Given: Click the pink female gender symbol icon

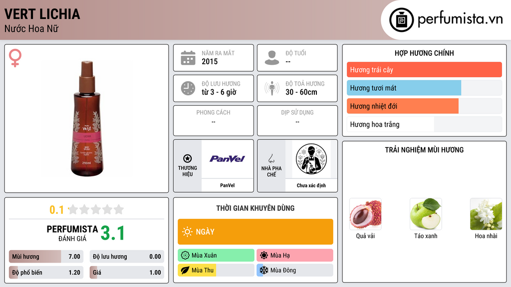Looking at the screenshot, I should click(15, 58).
